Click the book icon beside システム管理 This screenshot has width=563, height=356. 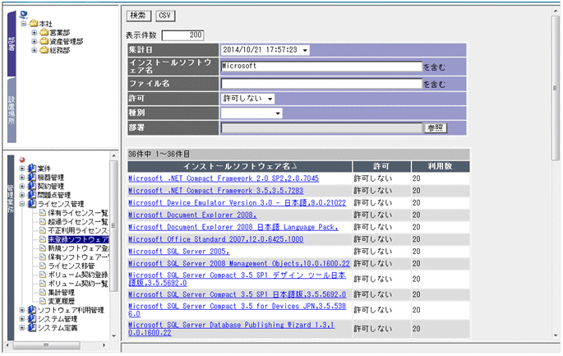(32, 319)
